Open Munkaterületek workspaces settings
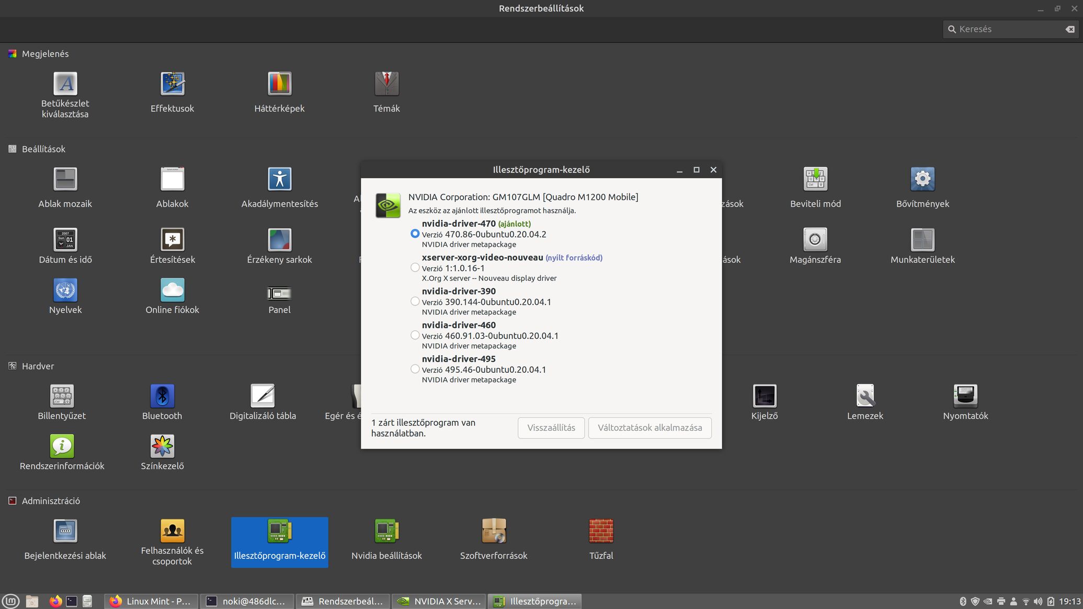 pyautogui.click(x=922, y=246)
